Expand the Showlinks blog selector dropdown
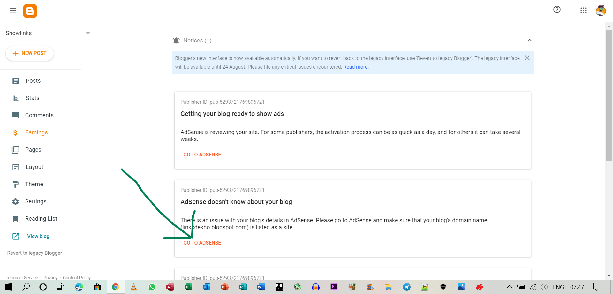This screenshot has width=613, height=294. pos(88,33)
